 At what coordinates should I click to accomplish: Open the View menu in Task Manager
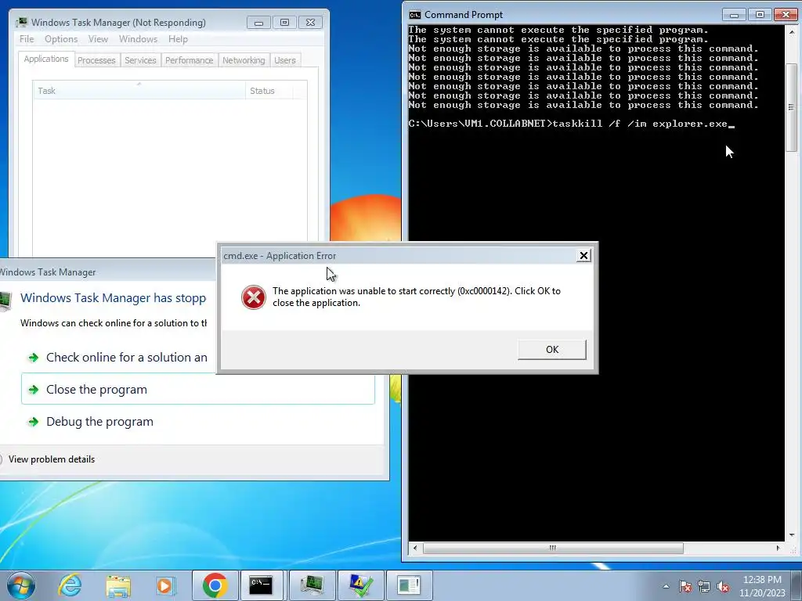(98, 39)
